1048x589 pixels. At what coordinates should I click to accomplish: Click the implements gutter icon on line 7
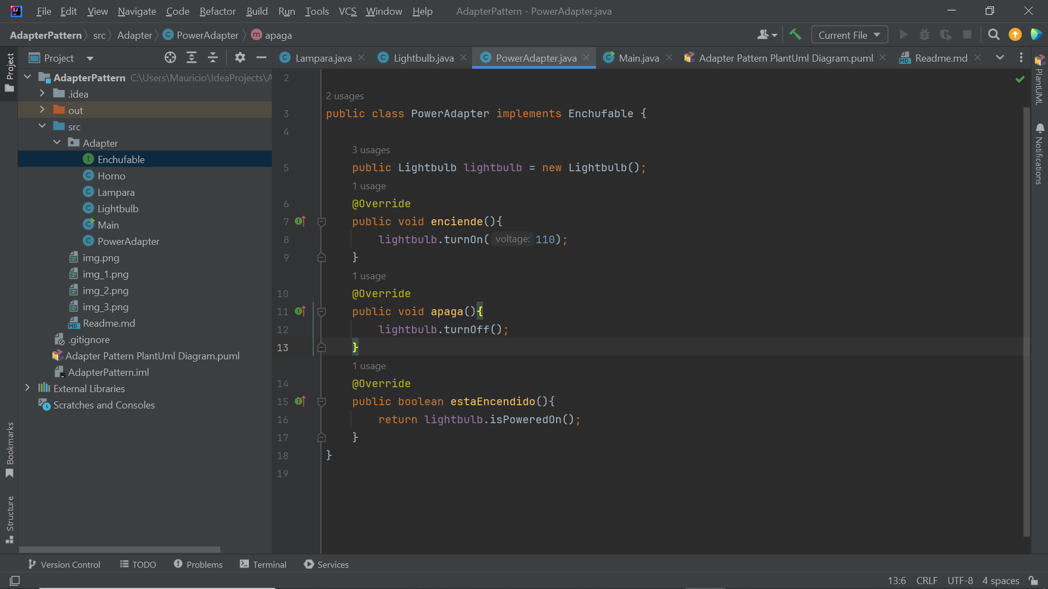[x=300, y=221]
